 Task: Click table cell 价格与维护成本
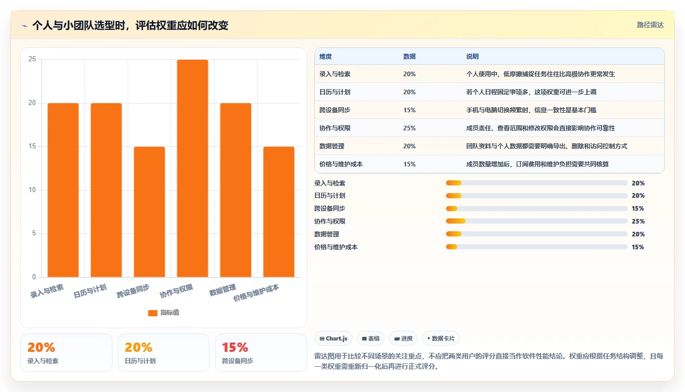(x=341, y=164)
